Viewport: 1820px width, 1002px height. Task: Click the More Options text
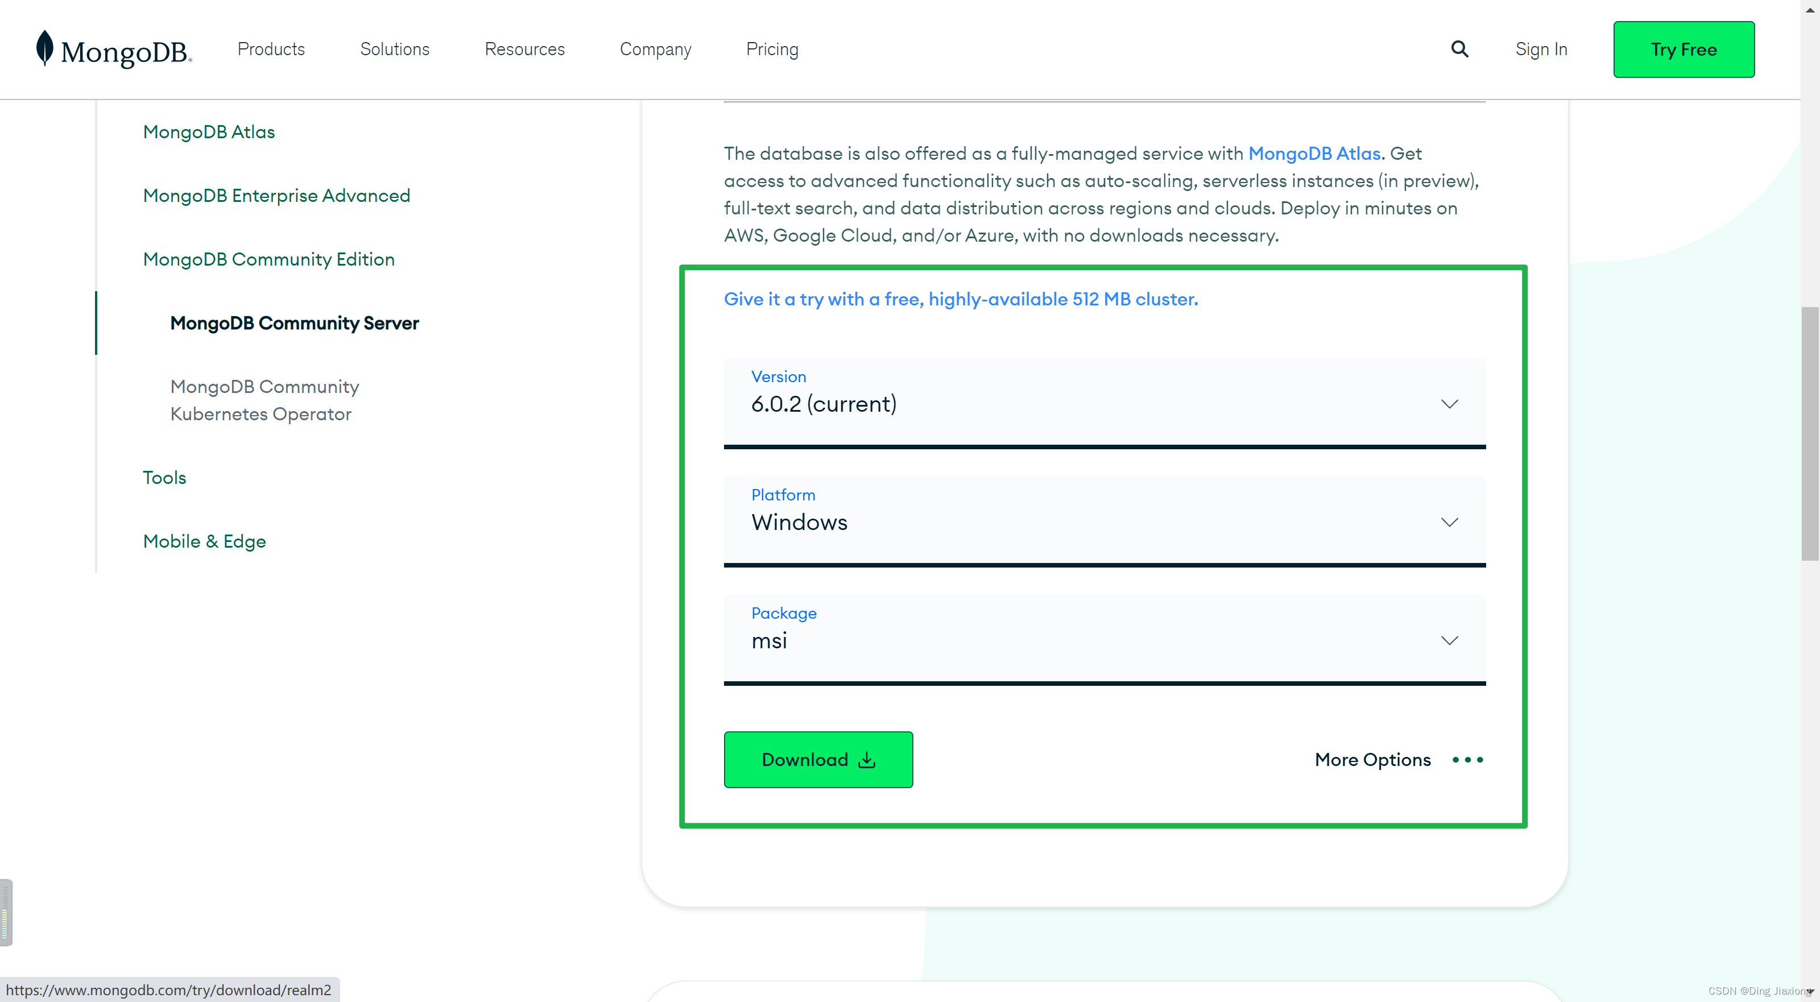click(1372, 760)
